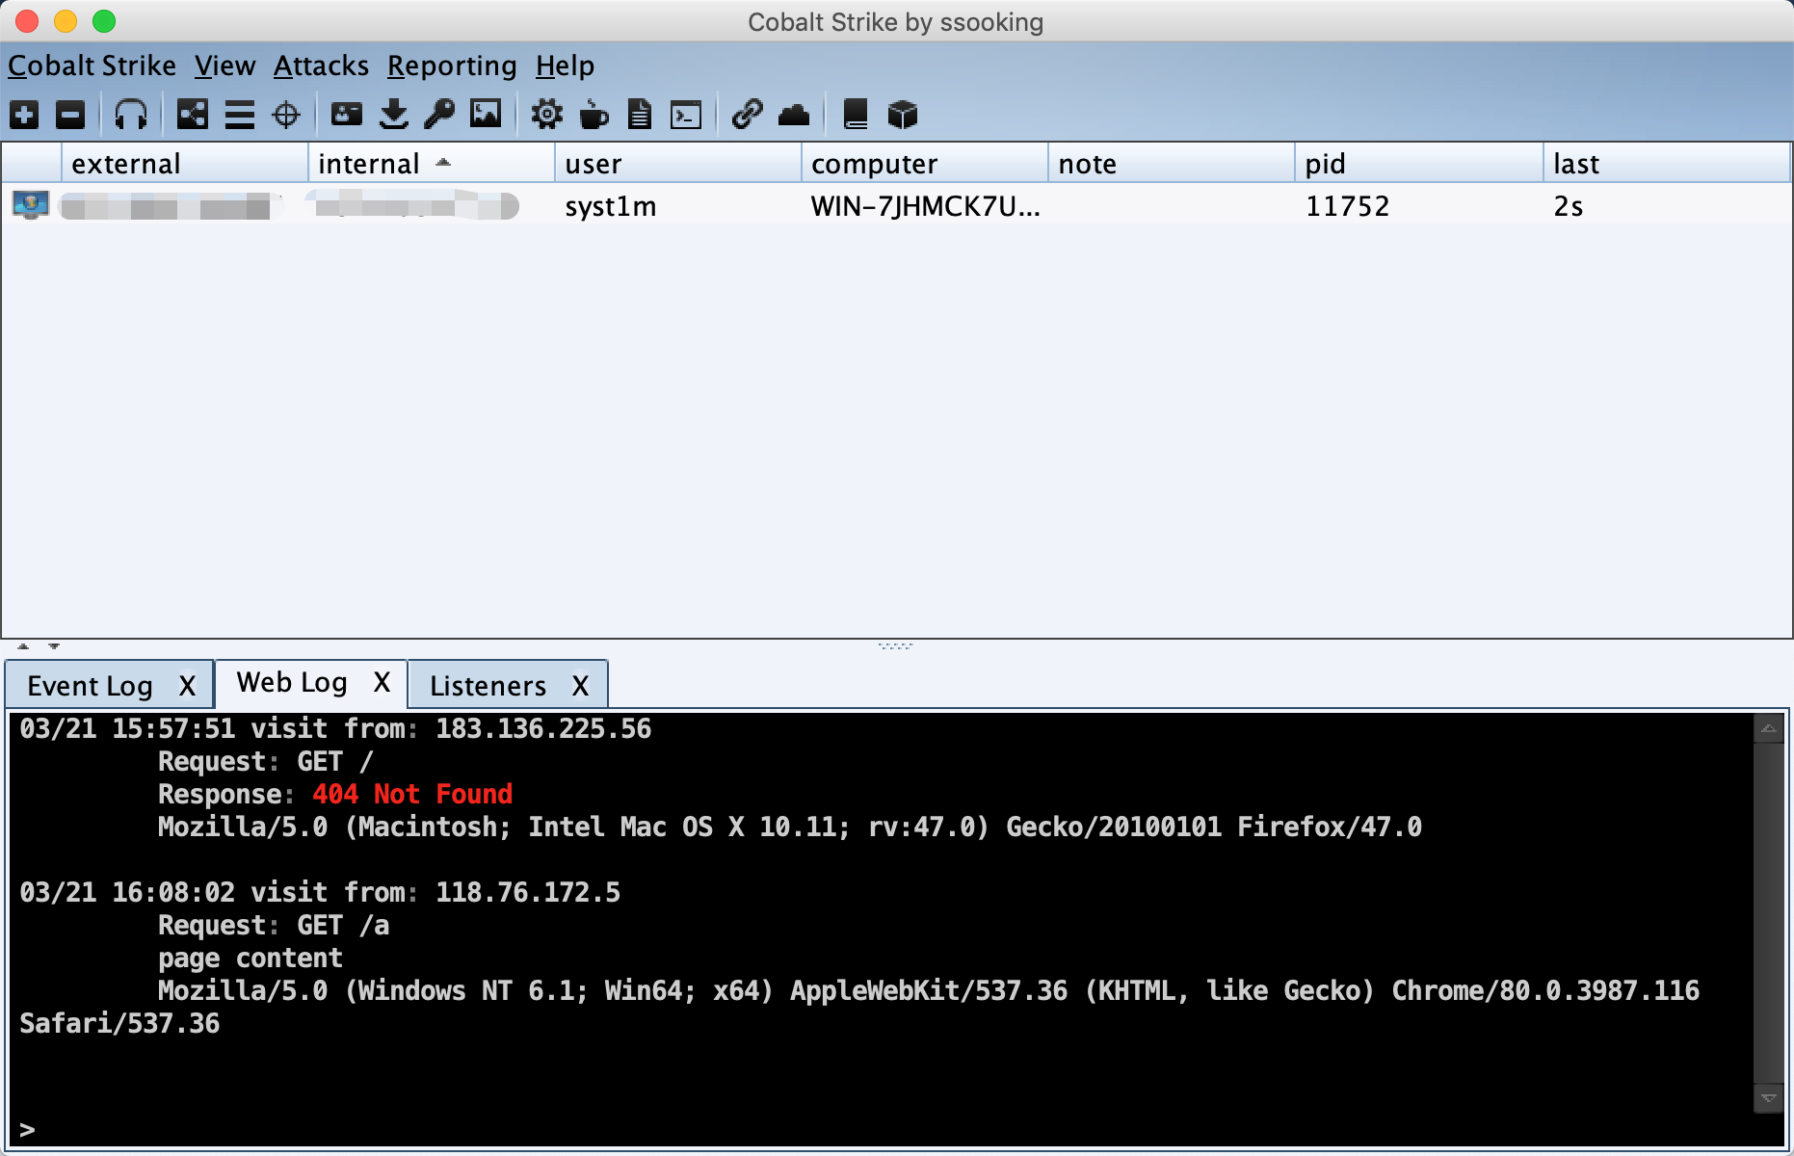Click the crosshair Targets view icon
Screen dimensions: 1794x1156
click(x=286, y=115)
